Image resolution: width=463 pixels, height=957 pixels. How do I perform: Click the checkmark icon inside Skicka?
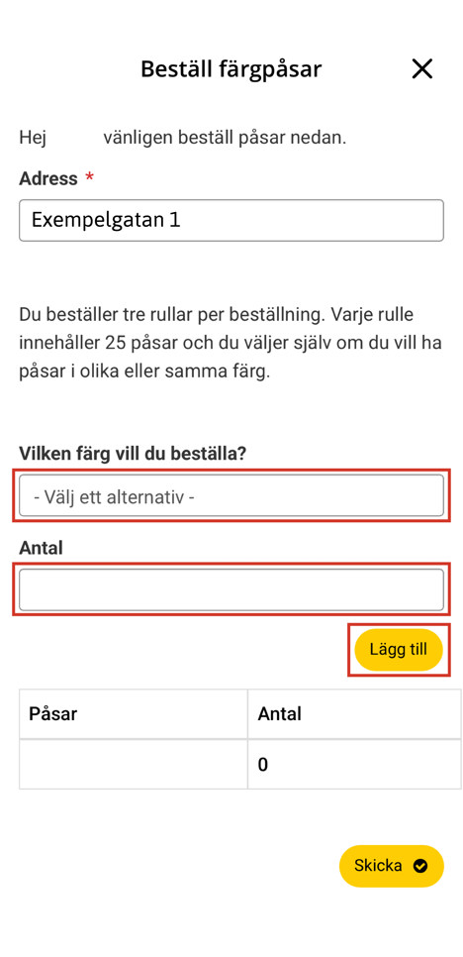[x=419, y=866]
